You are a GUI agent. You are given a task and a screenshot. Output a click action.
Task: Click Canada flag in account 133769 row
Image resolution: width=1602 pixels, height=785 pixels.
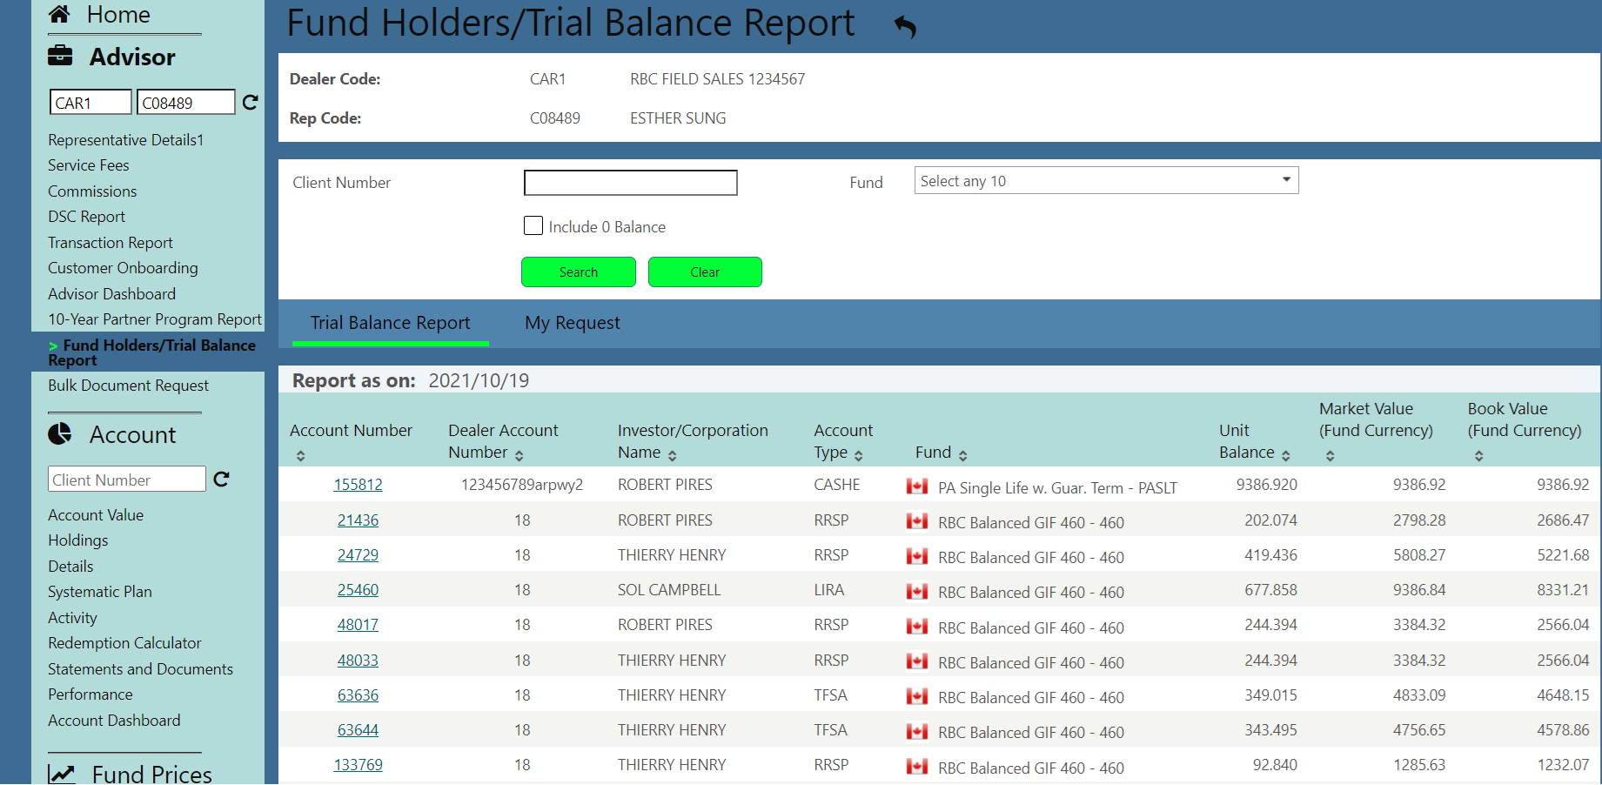(916, 766)
